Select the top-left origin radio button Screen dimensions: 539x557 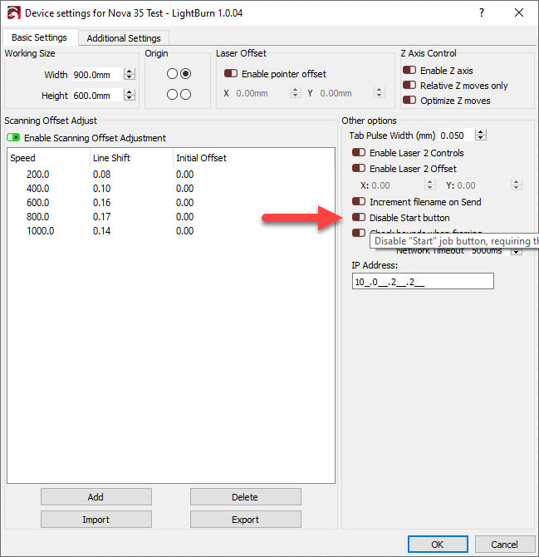(172, 73)
